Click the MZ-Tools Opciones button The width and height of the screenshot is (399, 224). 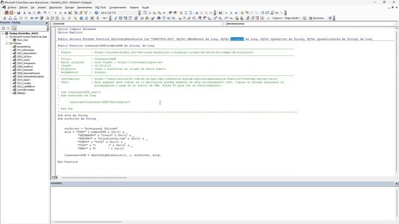pyautogui.click(x=317, y=18)
